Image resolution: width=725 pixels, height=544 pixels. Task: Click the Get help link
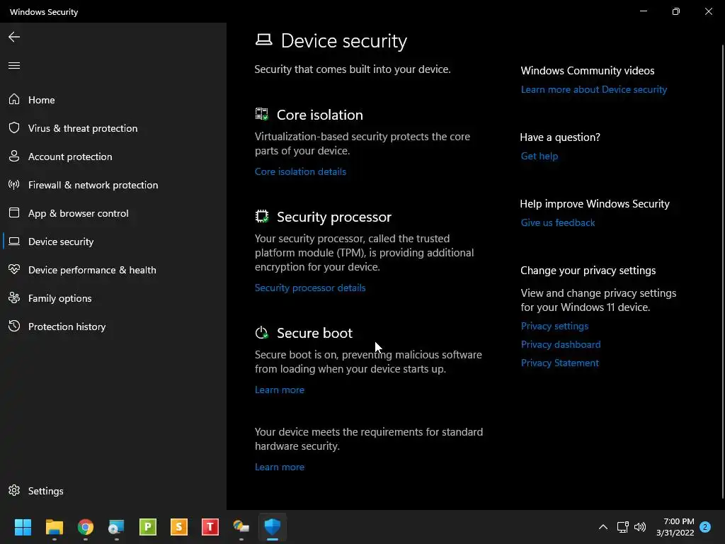tap(539, 156)
